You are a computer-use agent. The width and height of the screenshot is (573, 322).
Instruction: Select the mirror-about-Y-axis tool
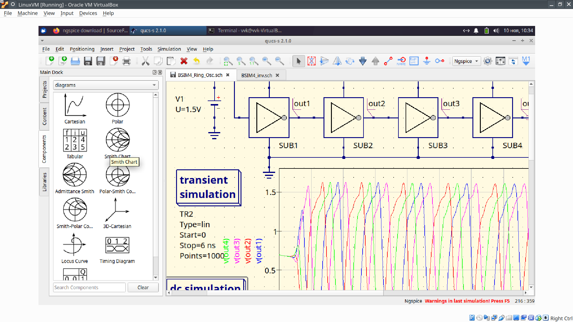pos(337,61)
